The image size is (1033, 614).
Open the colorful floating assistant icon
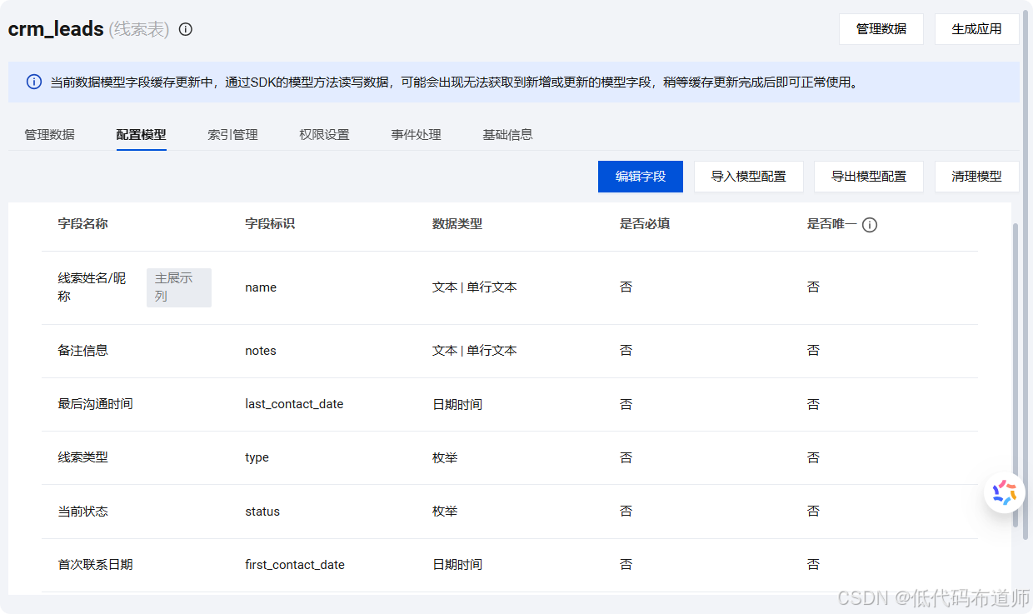pyautogui.click(x=1004, y=492)
